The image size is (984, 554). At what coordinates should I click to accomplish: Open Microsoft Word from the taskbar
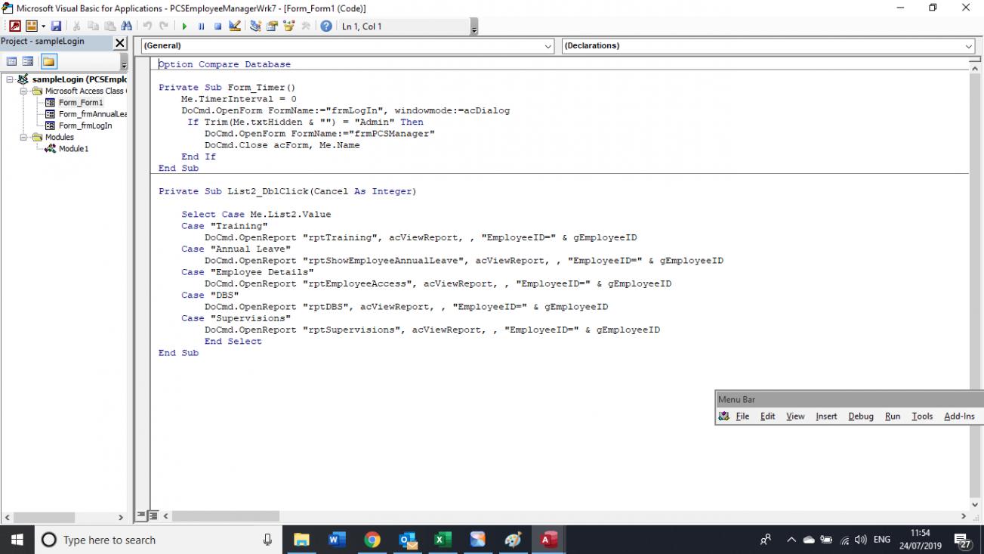click(x=337, y=540)
